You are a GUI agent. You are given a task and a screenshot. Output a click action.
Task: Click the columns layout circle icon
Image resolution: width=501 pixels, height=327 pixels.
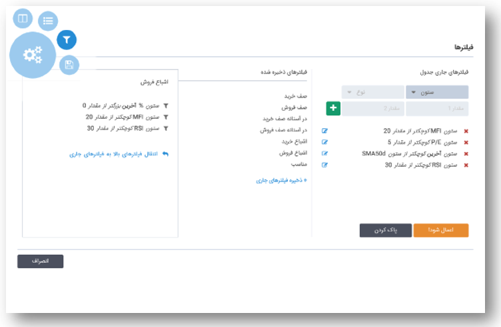pos(23,19)
